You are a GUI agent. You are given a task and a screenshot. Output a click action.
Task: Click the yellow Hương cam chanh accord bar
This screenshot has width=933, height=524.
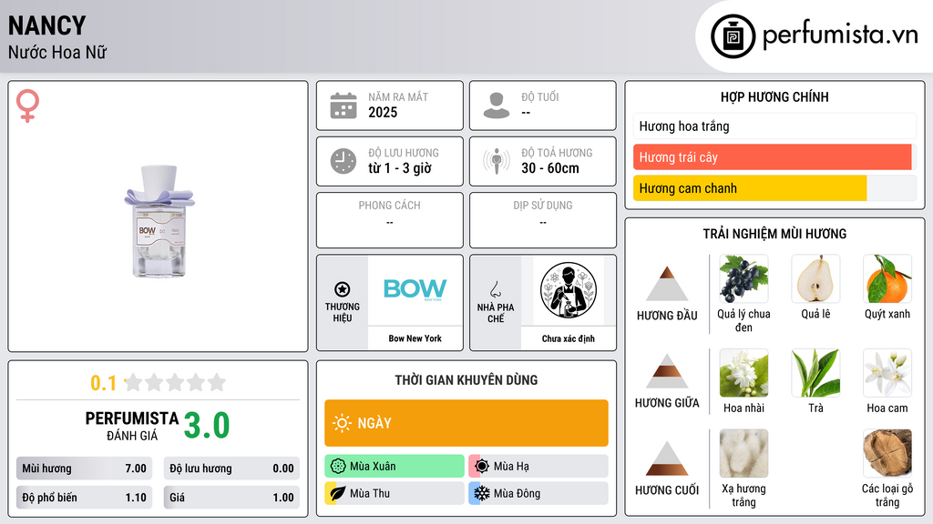tap(750, 188)
